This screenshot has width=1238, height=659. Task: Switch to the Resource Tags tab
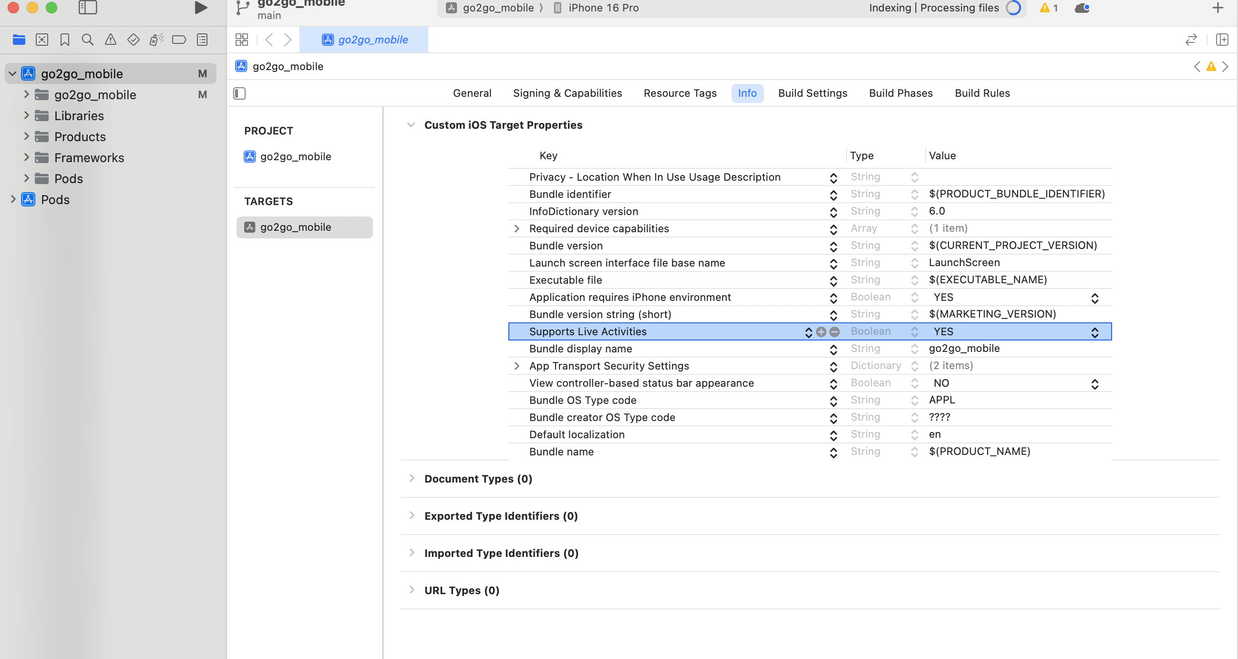pos(680,93)
